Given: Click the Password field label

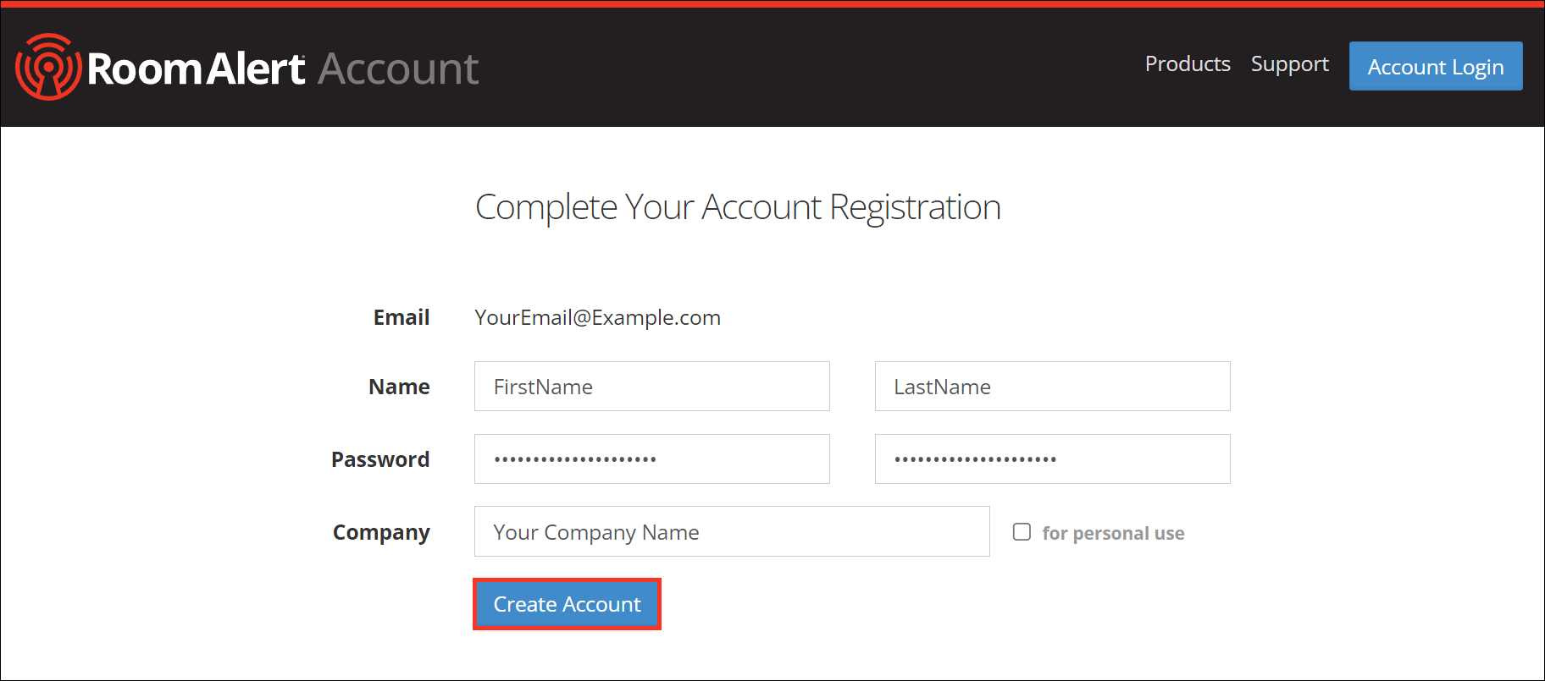Looking at the screenshot, I should click(x=380, y=459).
